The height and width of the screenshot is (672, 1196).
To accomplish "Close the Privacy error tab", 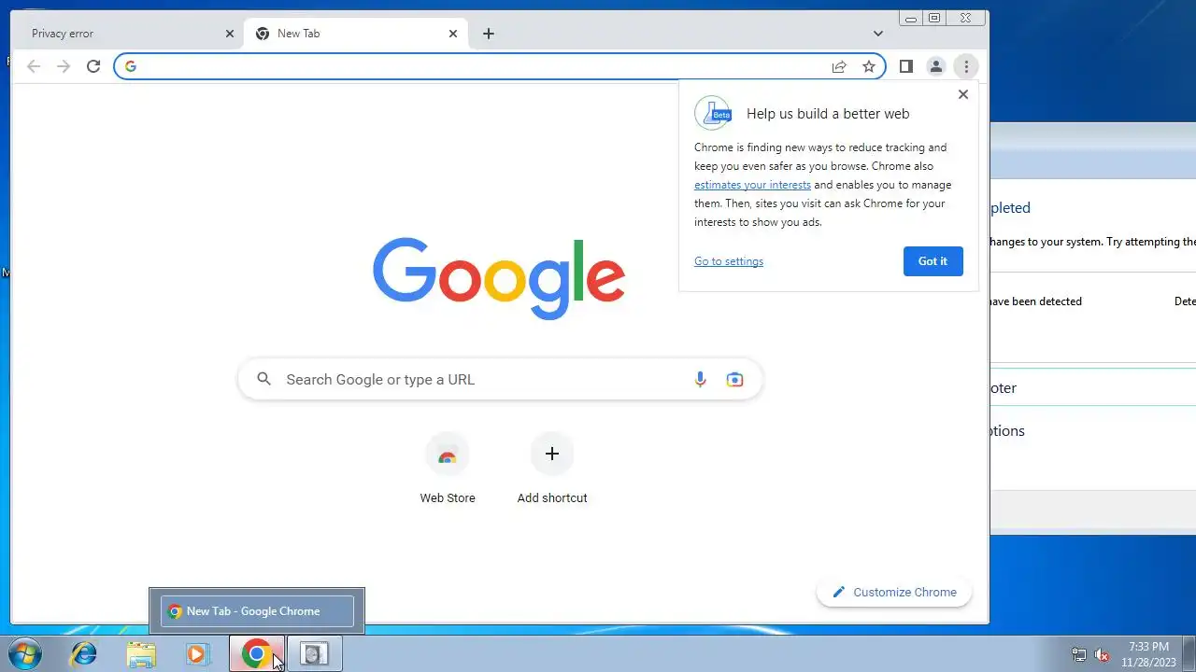I will tap(230, 34).
